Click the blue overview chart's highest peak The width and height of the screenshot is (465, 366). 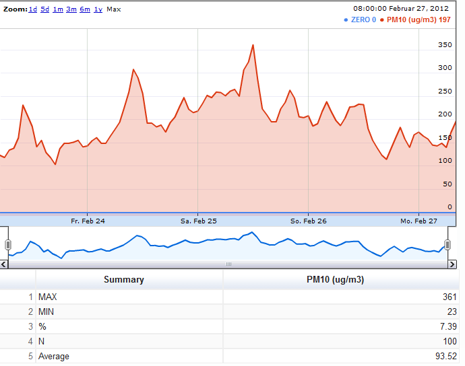click(x=252, y=232)
